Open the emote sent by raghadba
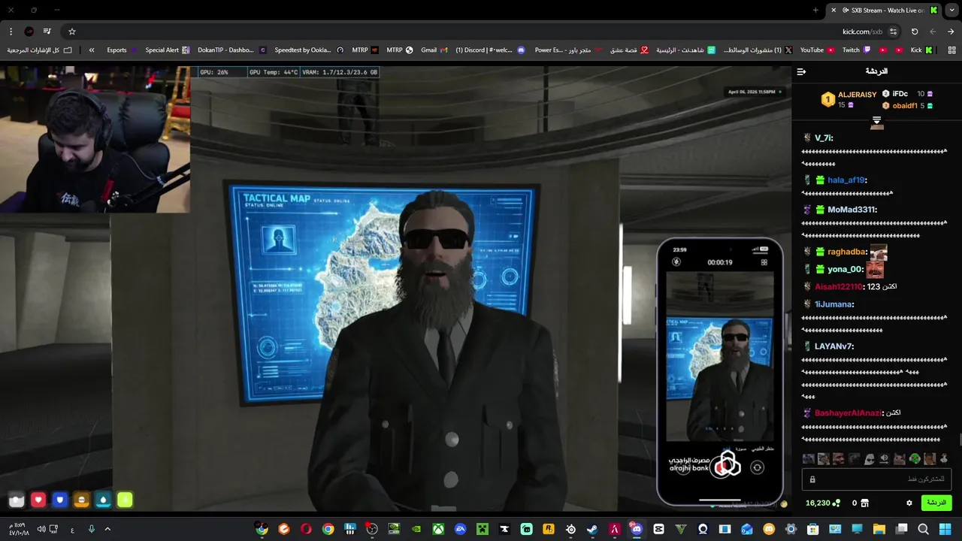The image size is (962, 541). tap(879, 252)
